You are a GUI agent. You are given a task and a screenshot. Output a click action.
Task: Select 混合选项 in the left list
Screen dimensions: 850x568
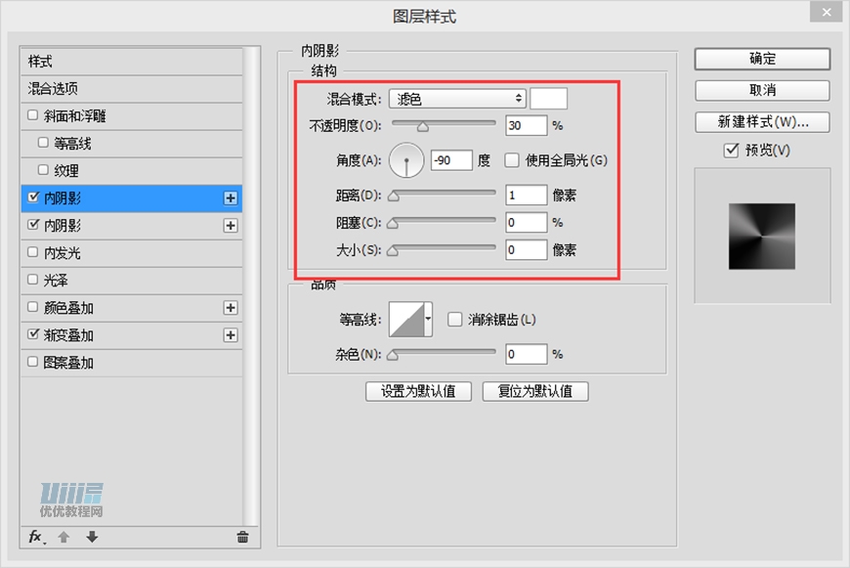coord(131,88)
